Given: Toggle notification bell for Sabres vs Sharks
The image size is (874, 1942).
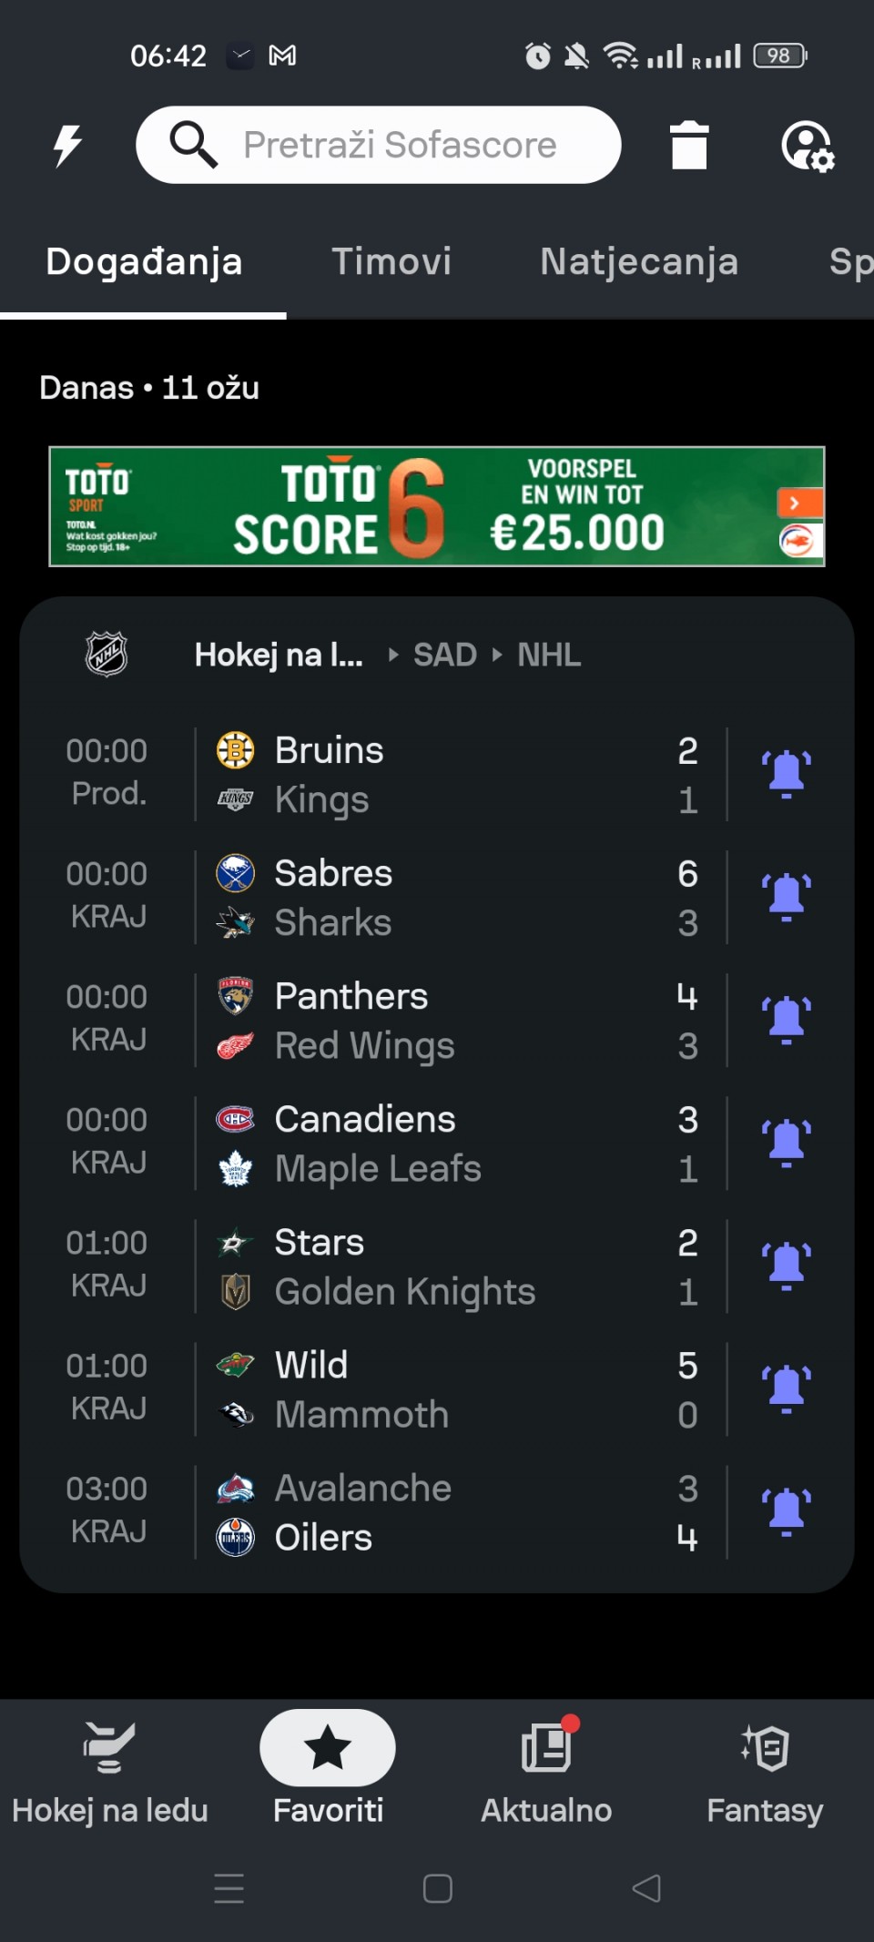Looking at the screenshot, I should 786,897.
